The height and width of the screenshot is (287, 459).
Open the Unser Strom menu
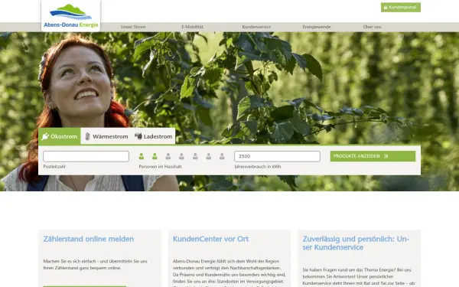[x=133, y=27]
